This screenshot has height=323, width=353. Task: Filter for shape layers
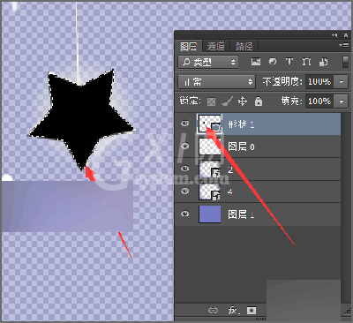(306, 62)
